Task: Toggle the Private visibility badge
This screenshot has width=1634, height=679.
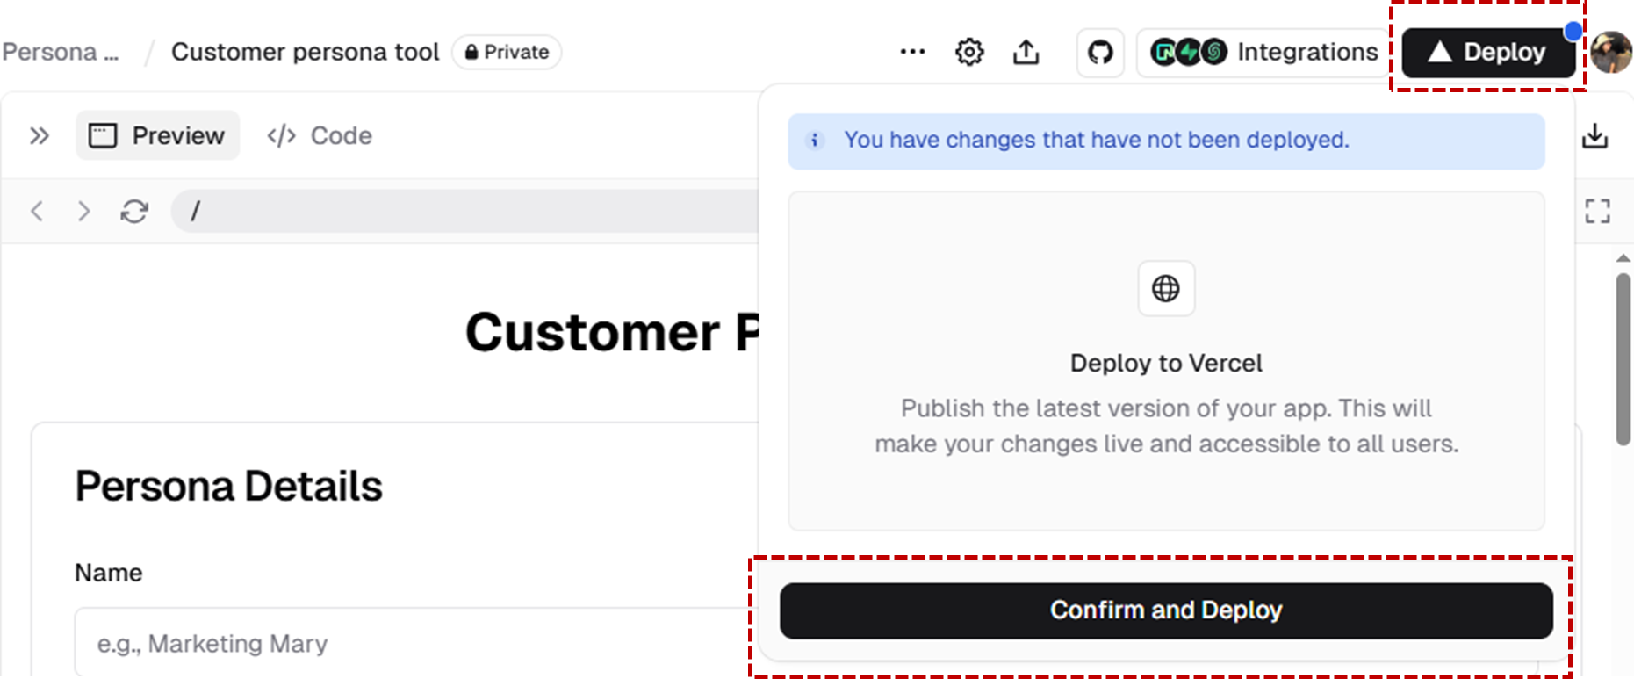Action: tap(507, 52)
